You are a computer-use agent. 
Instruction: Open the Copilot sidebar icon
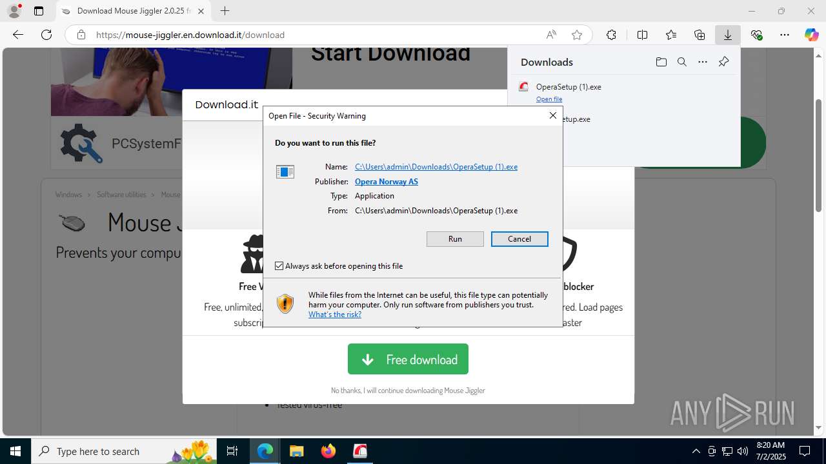pyautogui.click(x=811, y=35)
